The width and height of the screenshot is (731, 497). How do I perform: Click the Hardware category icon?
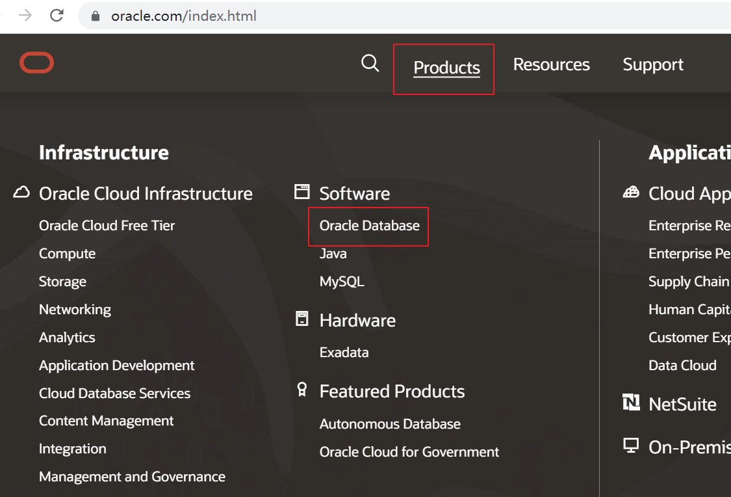[301, 318]
